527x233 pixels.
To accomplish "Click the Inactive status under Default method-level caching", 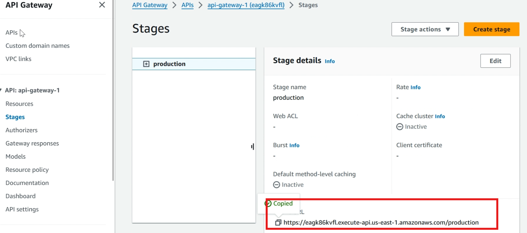I will coord(288,185).
